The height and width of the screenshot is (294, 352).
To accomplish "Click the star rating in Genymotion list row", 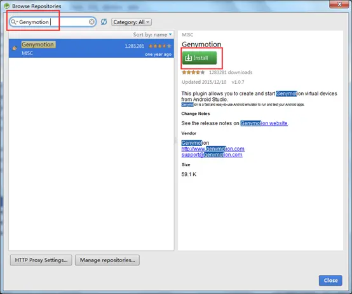I will (160, 46).
